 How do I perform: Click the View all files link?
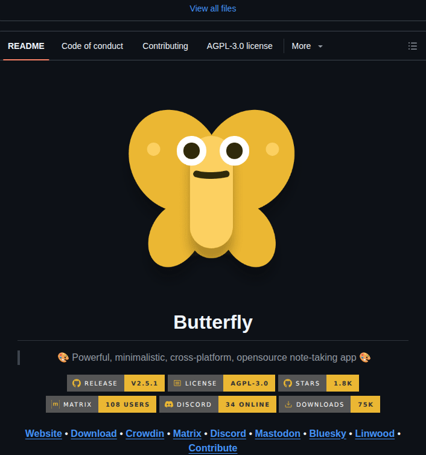[x=213, y=8]
